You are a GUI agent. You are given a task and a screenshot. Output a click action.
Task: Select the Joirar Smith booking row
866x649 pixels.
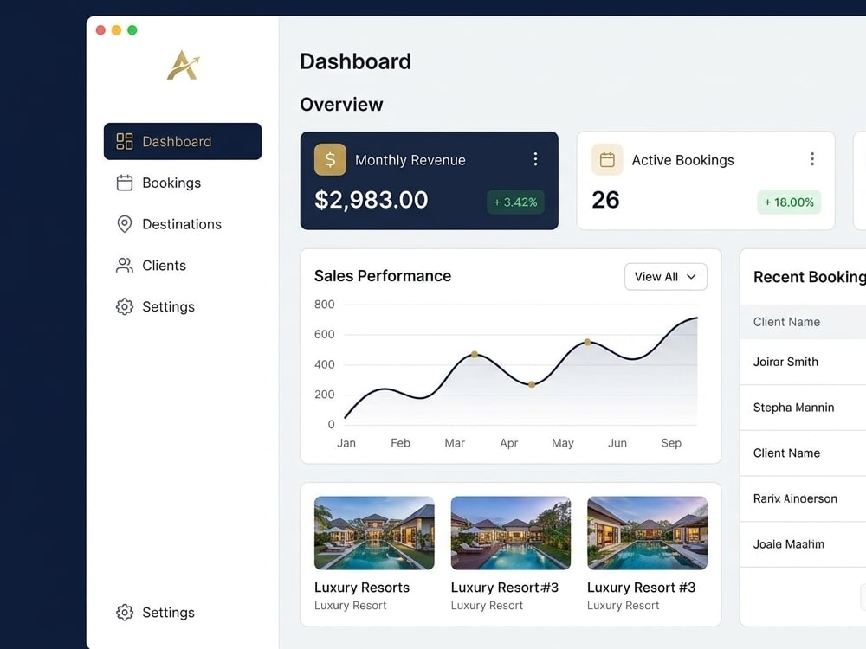click(x=803, y=362)
